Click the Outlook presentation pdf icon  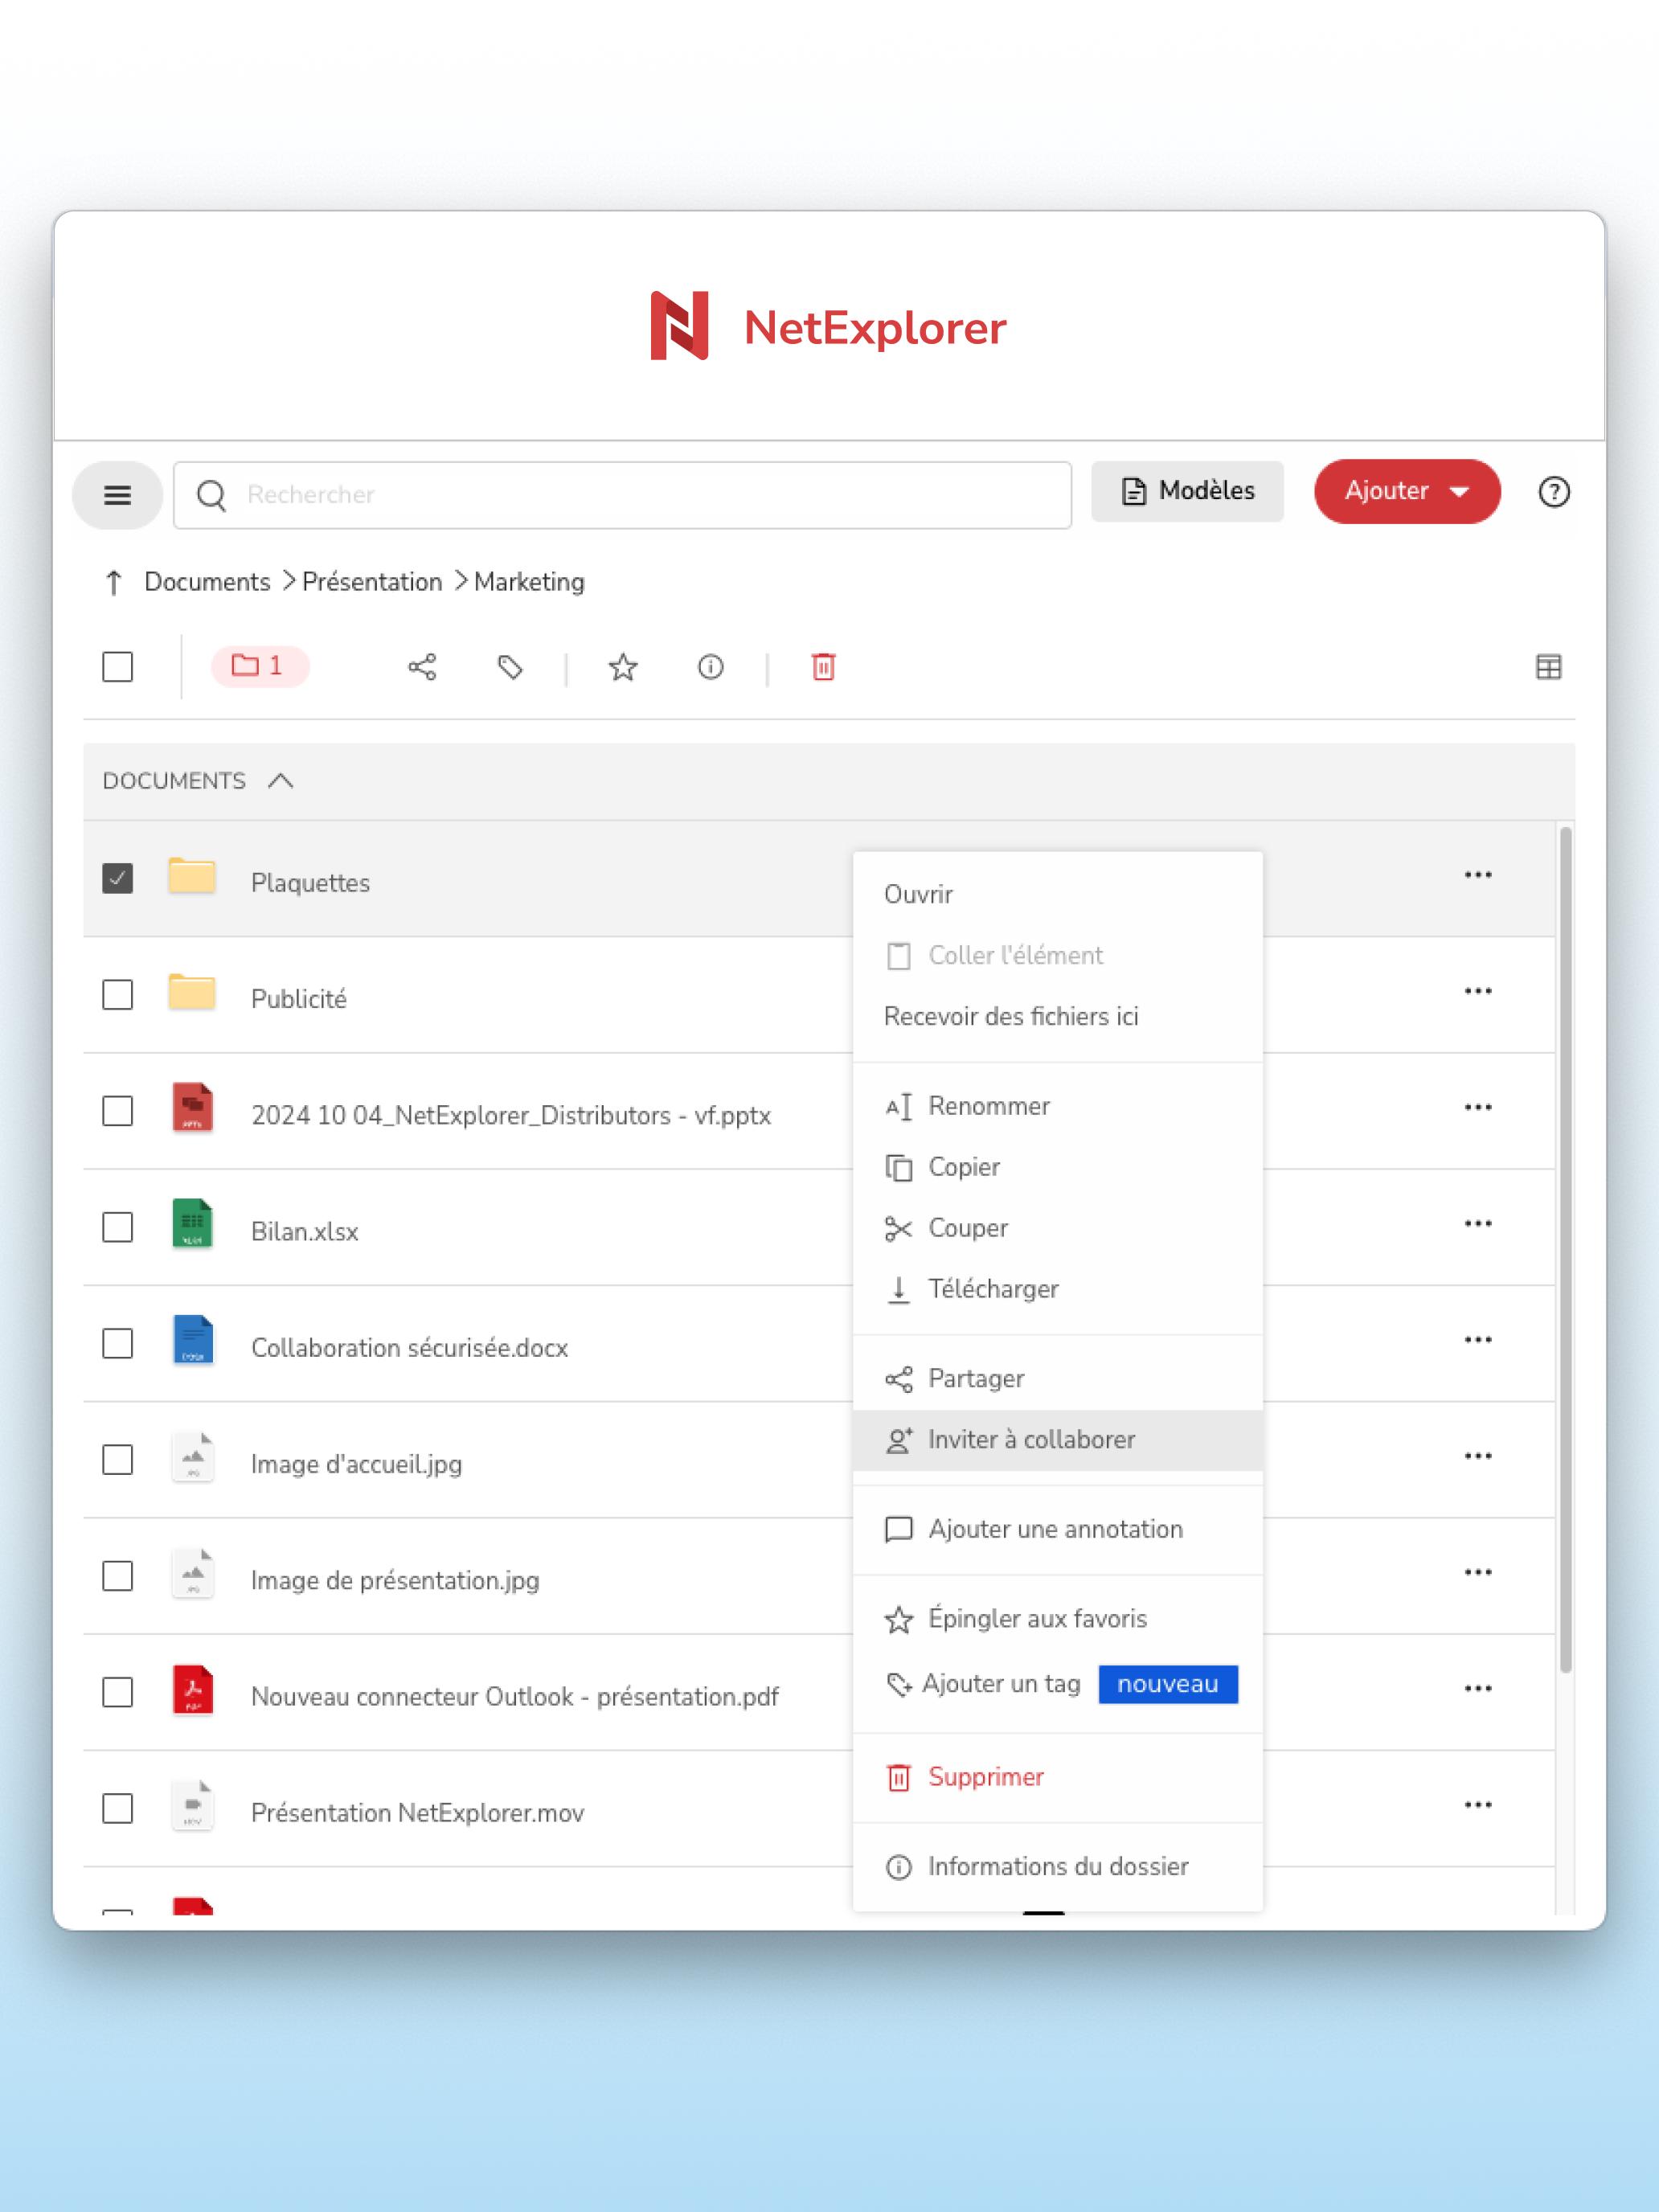192,1689
